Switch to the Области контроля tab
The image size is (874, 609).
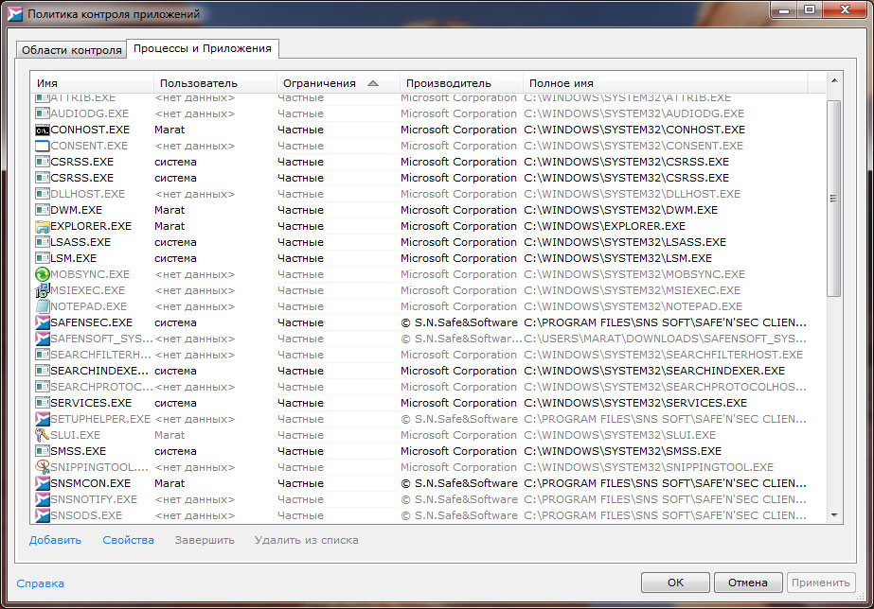click(x=71, y=50)
